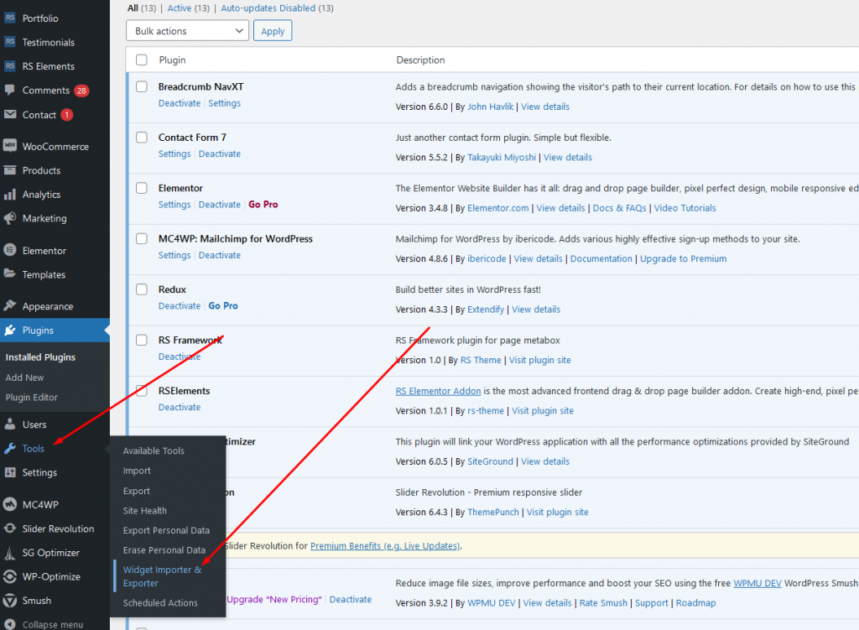Click the Smush shield icon
Viewport: 859px width, 630px height.
tap(10, 601)
